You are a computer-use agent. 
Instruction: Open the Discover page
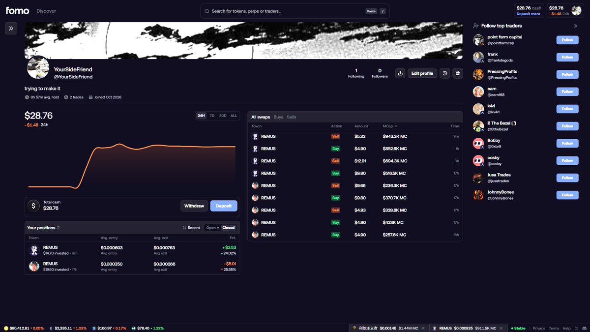coord(46,11)
